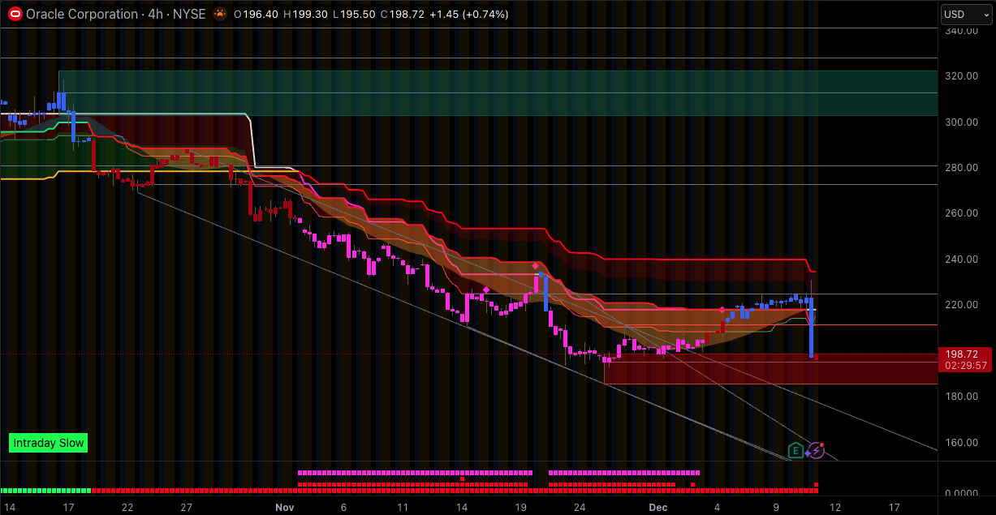Select the "Dec" label on the time axis
The height and width of the screenshot is (515, 996).
pyautogui.click(x=658, y=507)
